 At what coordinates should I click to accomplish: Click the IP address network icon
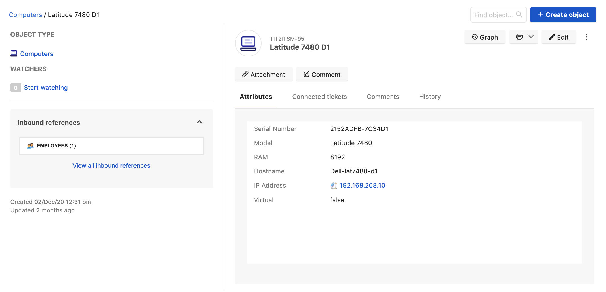[x=334, y=186]
